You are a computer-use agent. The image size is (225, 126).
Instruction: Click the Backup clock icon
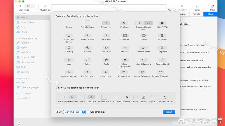[88, 48]
